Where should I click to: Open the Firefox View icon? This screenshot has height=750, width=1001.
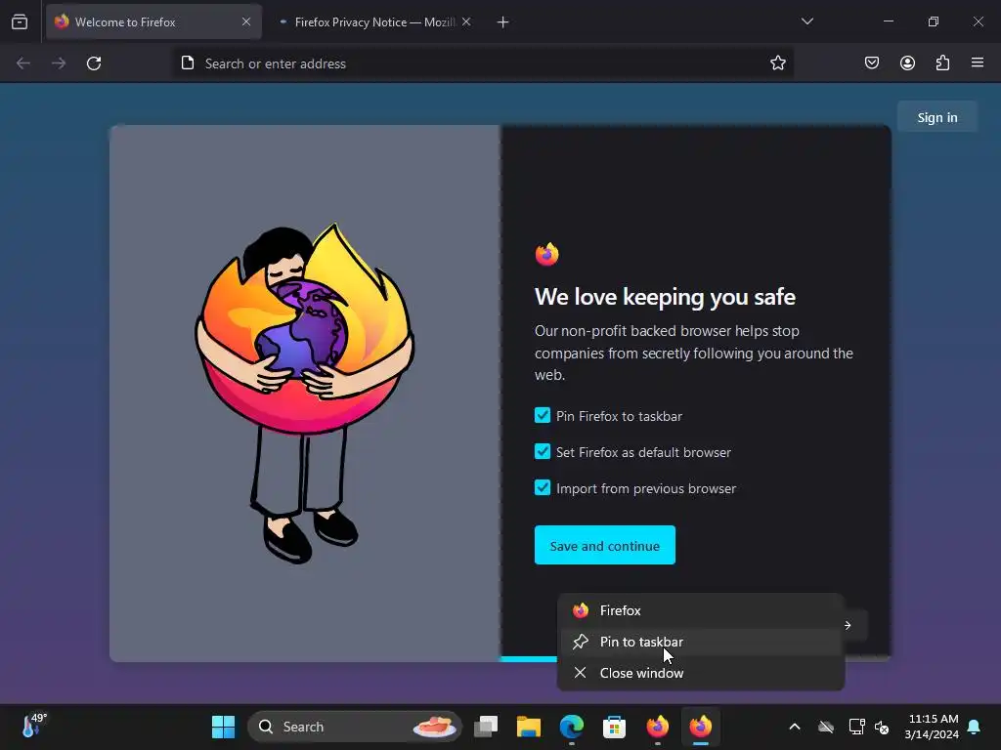tap(20, 22)
